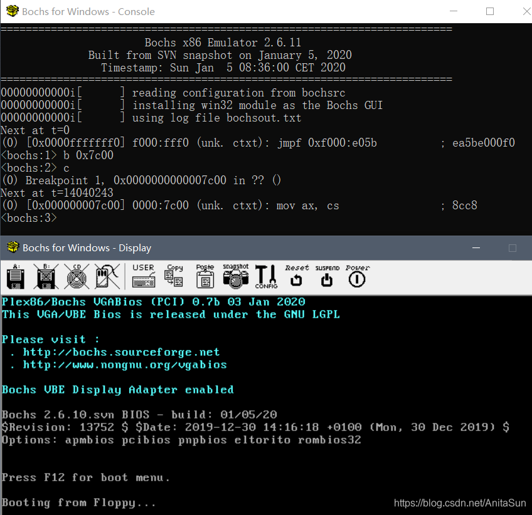Screen dimensions: 532x515
Task: Click 'mov ax, cs' instruction text
Action: (x=307, y=205)
